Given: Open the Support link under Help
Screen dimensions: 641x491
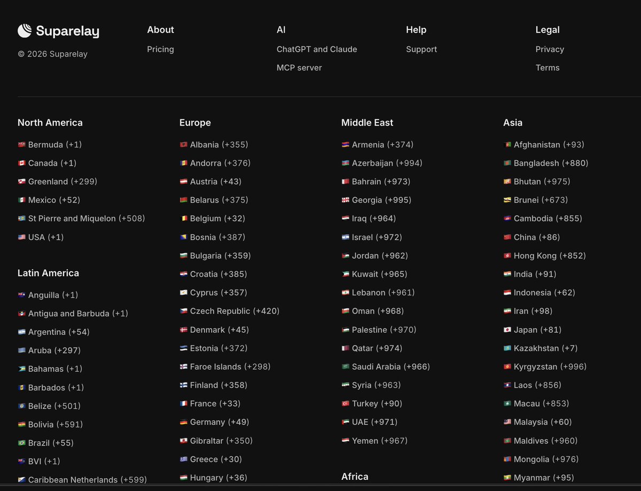Looking at the screenshot, I should click(x=421, y=49).
